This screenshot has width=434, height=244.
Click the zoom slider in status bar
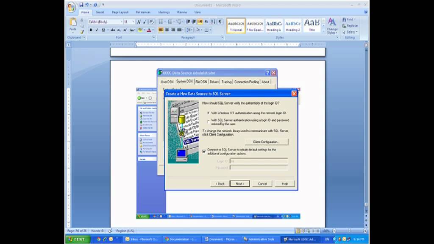point(349,231)
